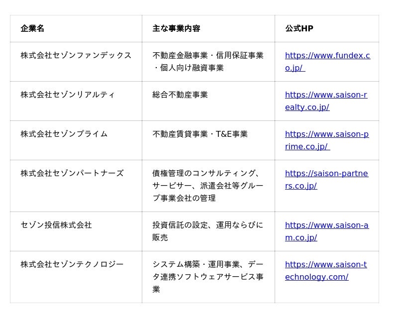Click the 株式会社セゾンパートナーズ company name
The height and width of the screenshot is (318, 398).
tap(72, 174)
